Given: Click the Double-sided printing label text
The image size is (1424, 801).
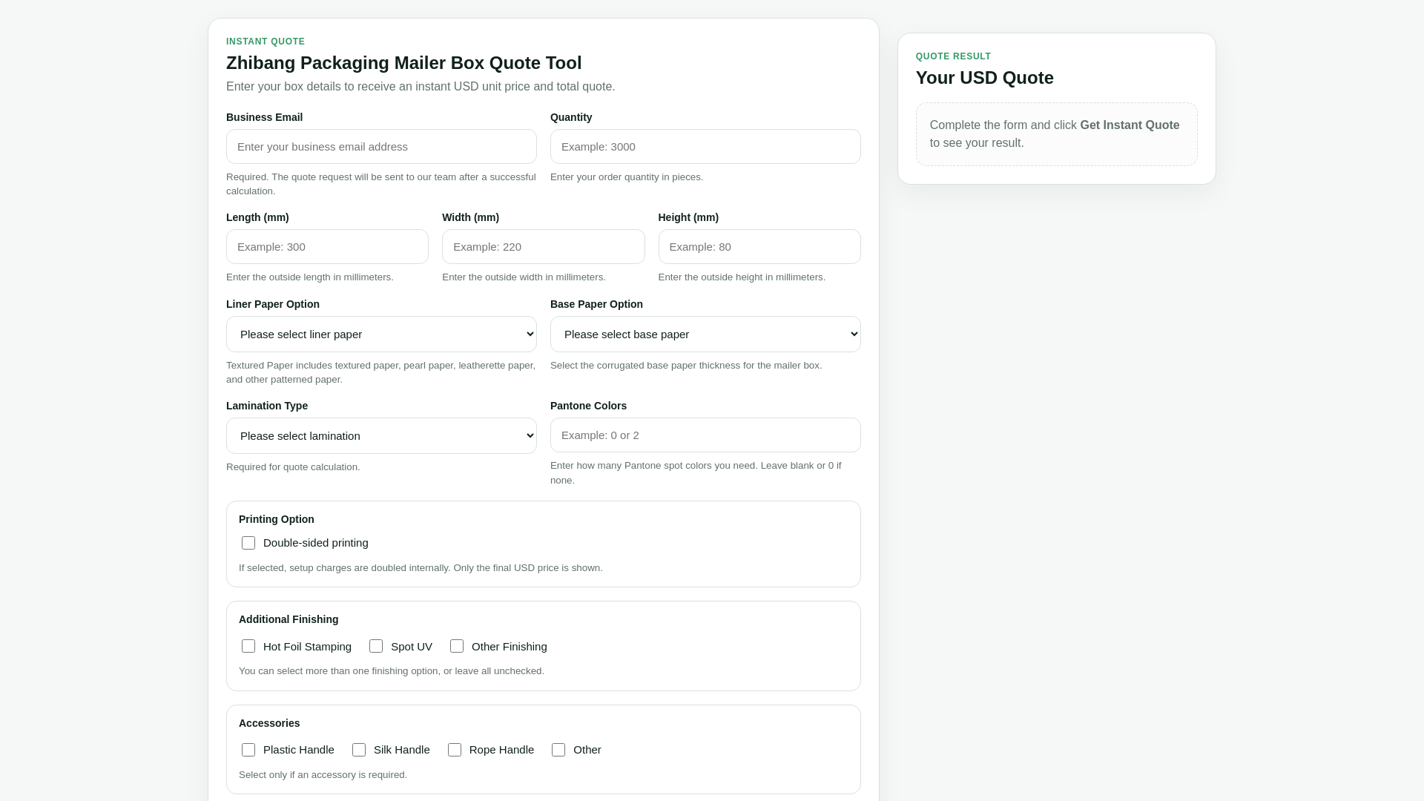Looking at the screenshot, I should pyautogui.click(x=316, y=543).
